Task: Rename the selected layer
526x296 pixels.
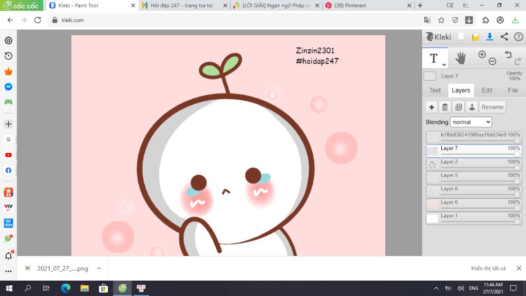Action: click(493, 107)
